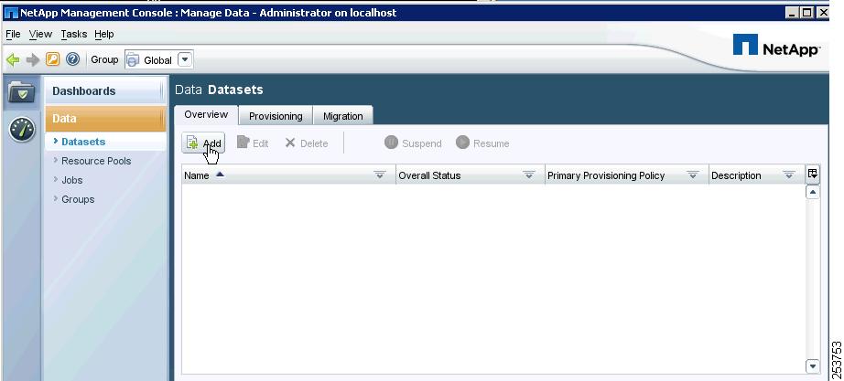Sort by the Overall Status column header
Image resolution: width=844 pixels, height=381 pixels.
coord(471,175)
